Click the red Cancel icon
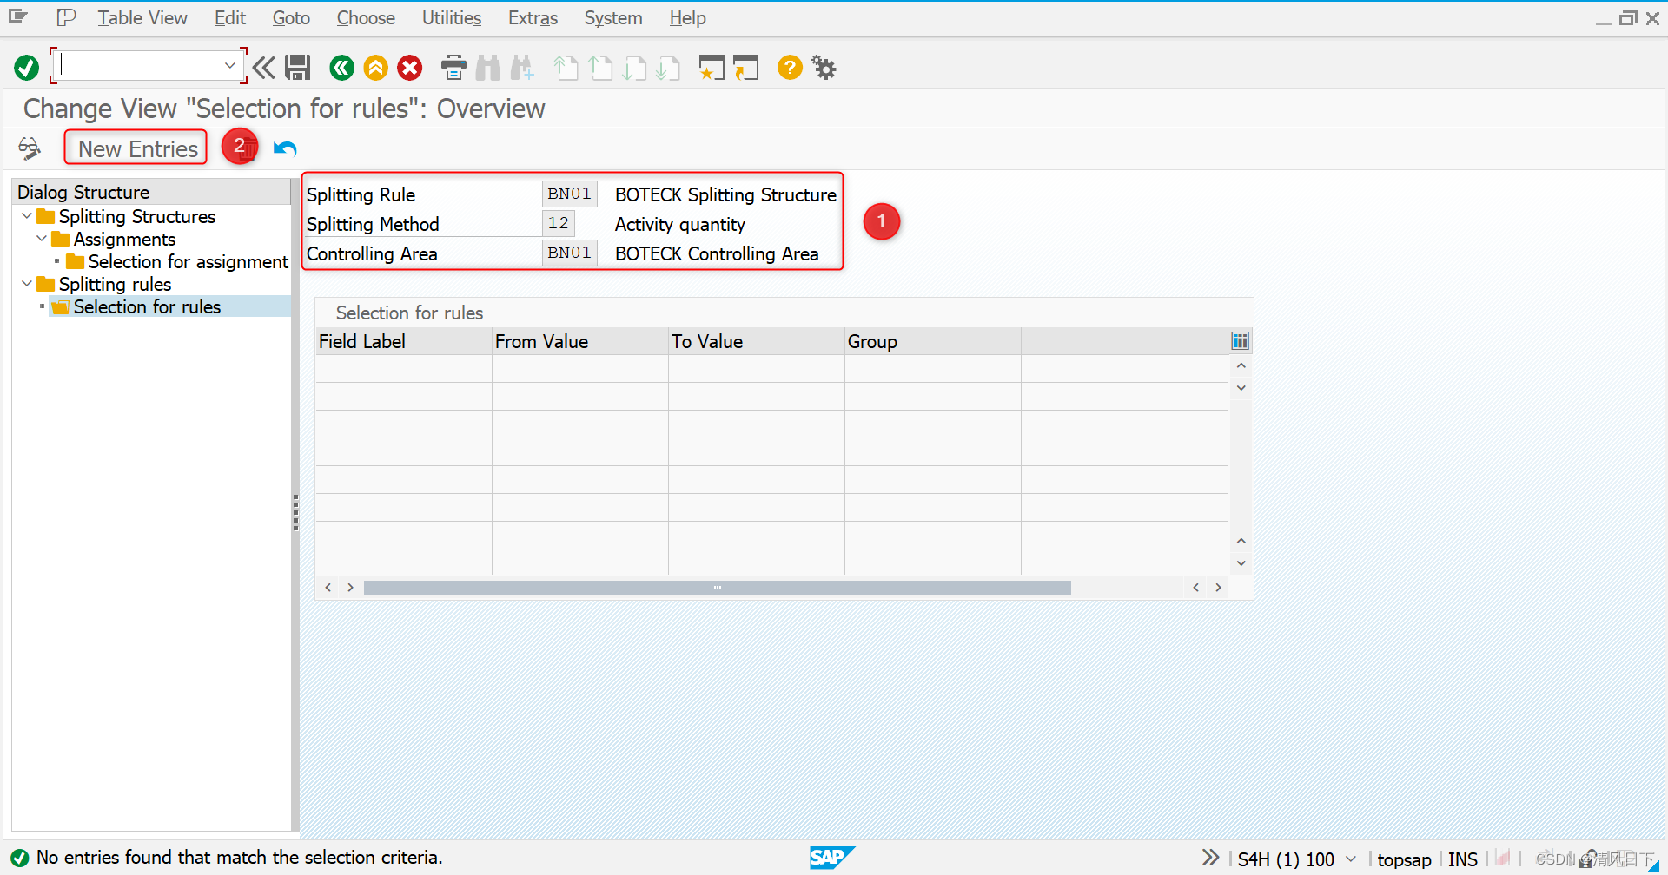Screen dimensions: 1668x875 [410, 68]
